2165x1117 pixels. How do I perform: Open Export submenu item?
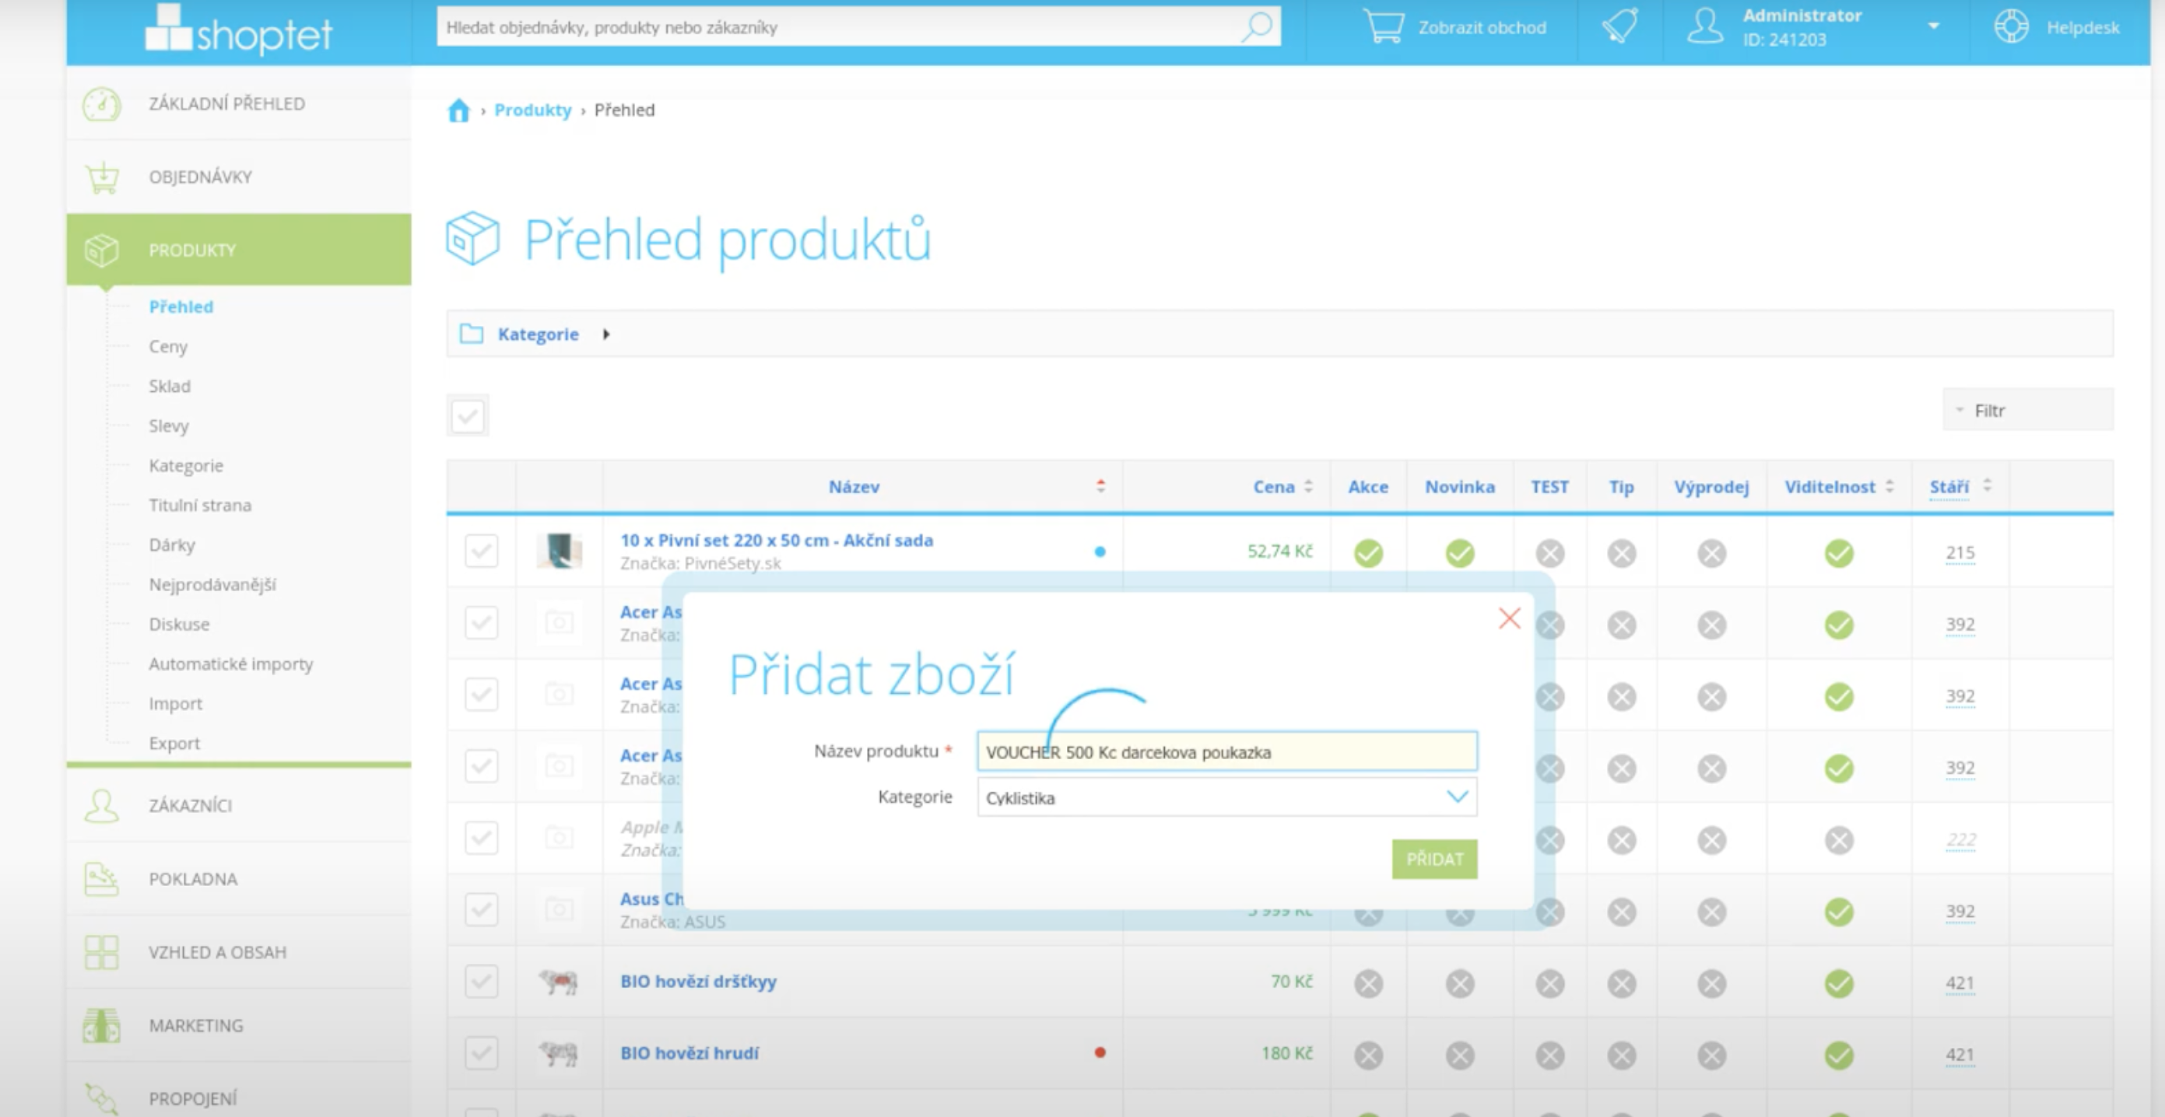point(174,744)
